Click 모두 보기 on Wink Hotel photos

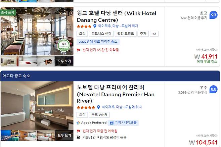64,61
